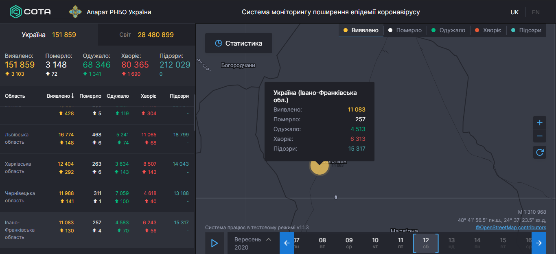Click the yellow map marker circle
The height and width of the screenshot is (254, 556).
[320, 166]
